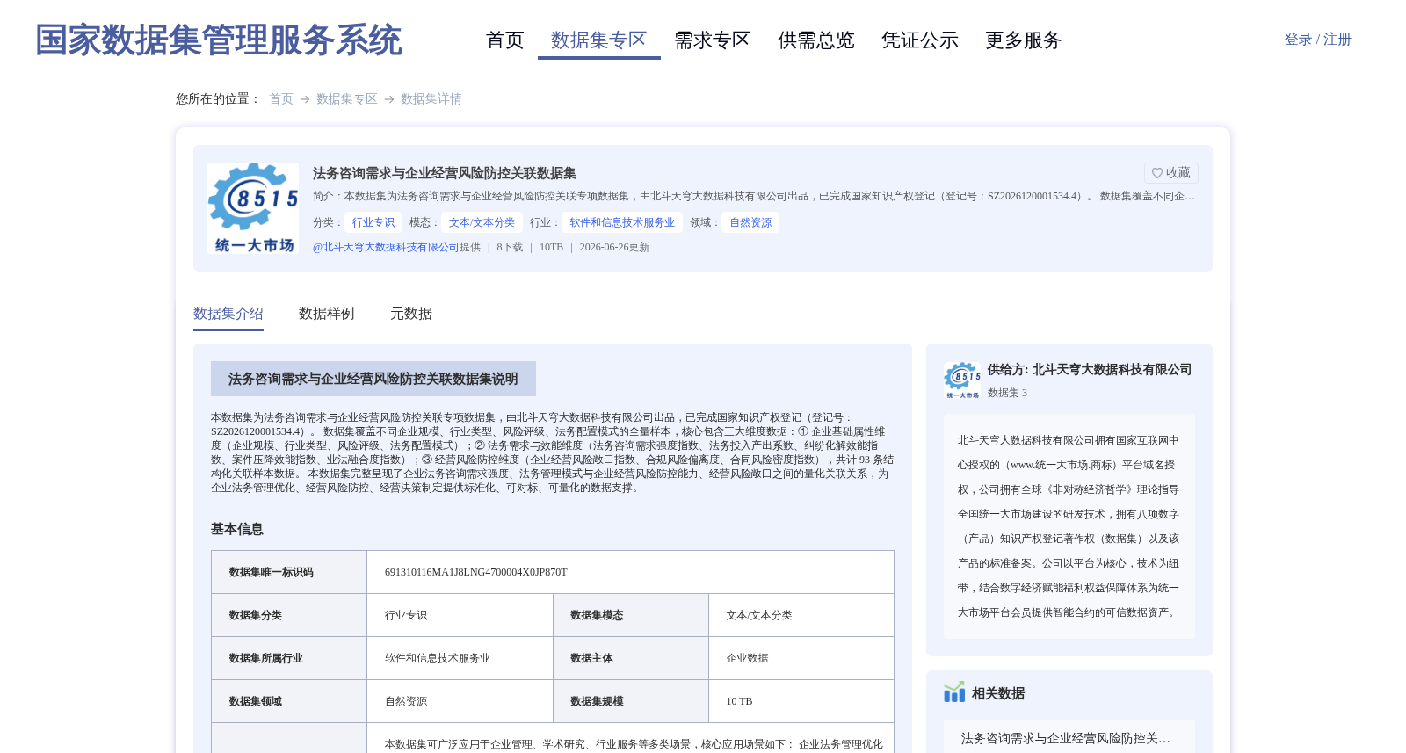1406x753 pixels.
Task: Click the 相关数据 bar chart icon
Action: (954, 692)
